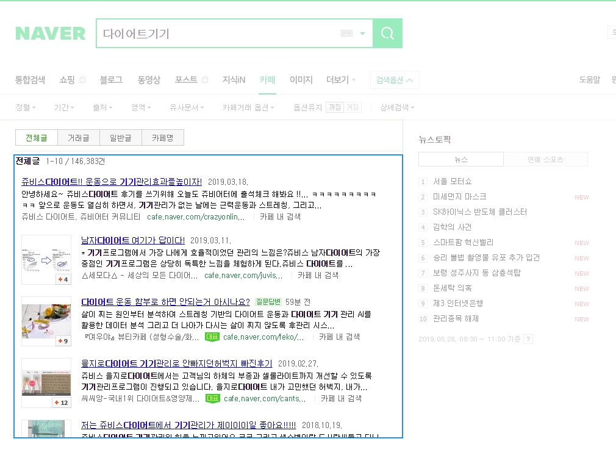The image size is (616, 461).
Task: Open news topic 미세먼지 마스크
Action: pos(460,197)
